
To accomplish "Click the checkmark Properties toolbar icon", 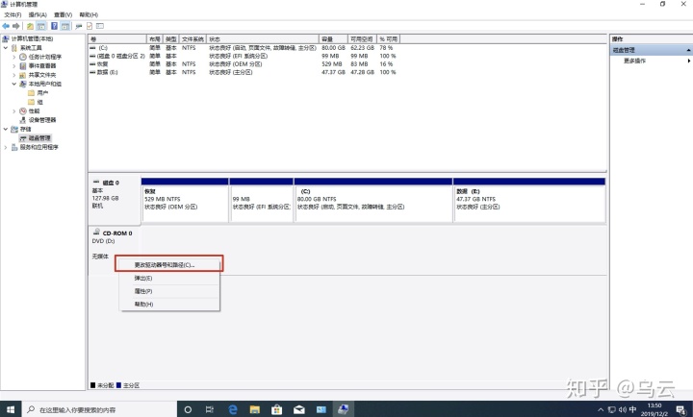I will click(90, 26).
